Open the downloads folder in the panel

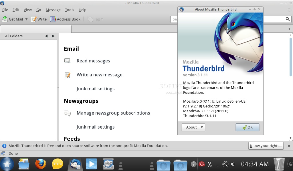(x=180, y=165)
